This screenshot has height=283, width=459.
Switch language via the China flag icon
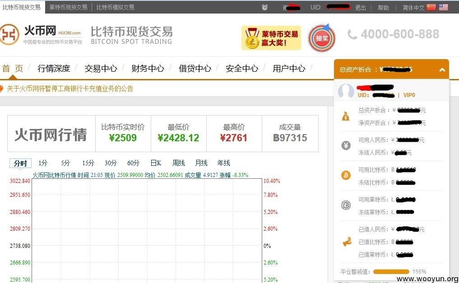431,7
